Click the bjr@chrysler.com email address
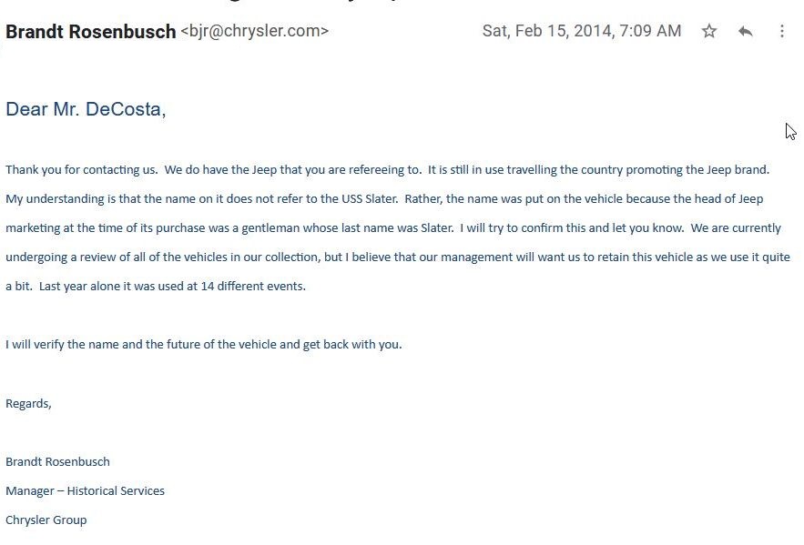The height and width of the screenshot is (545, 804). point(254,31)
